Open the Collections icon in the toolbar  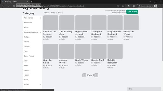[x=134, y=6]
